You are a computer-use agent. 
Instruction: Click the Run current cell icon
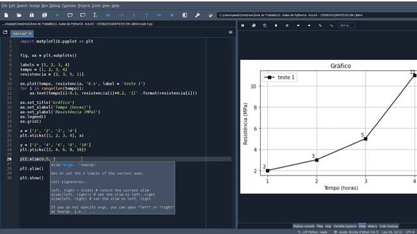click(x=70, y=16)
